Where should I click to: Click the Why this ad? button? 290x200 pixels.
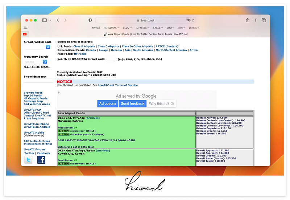(x=161, y=103)
